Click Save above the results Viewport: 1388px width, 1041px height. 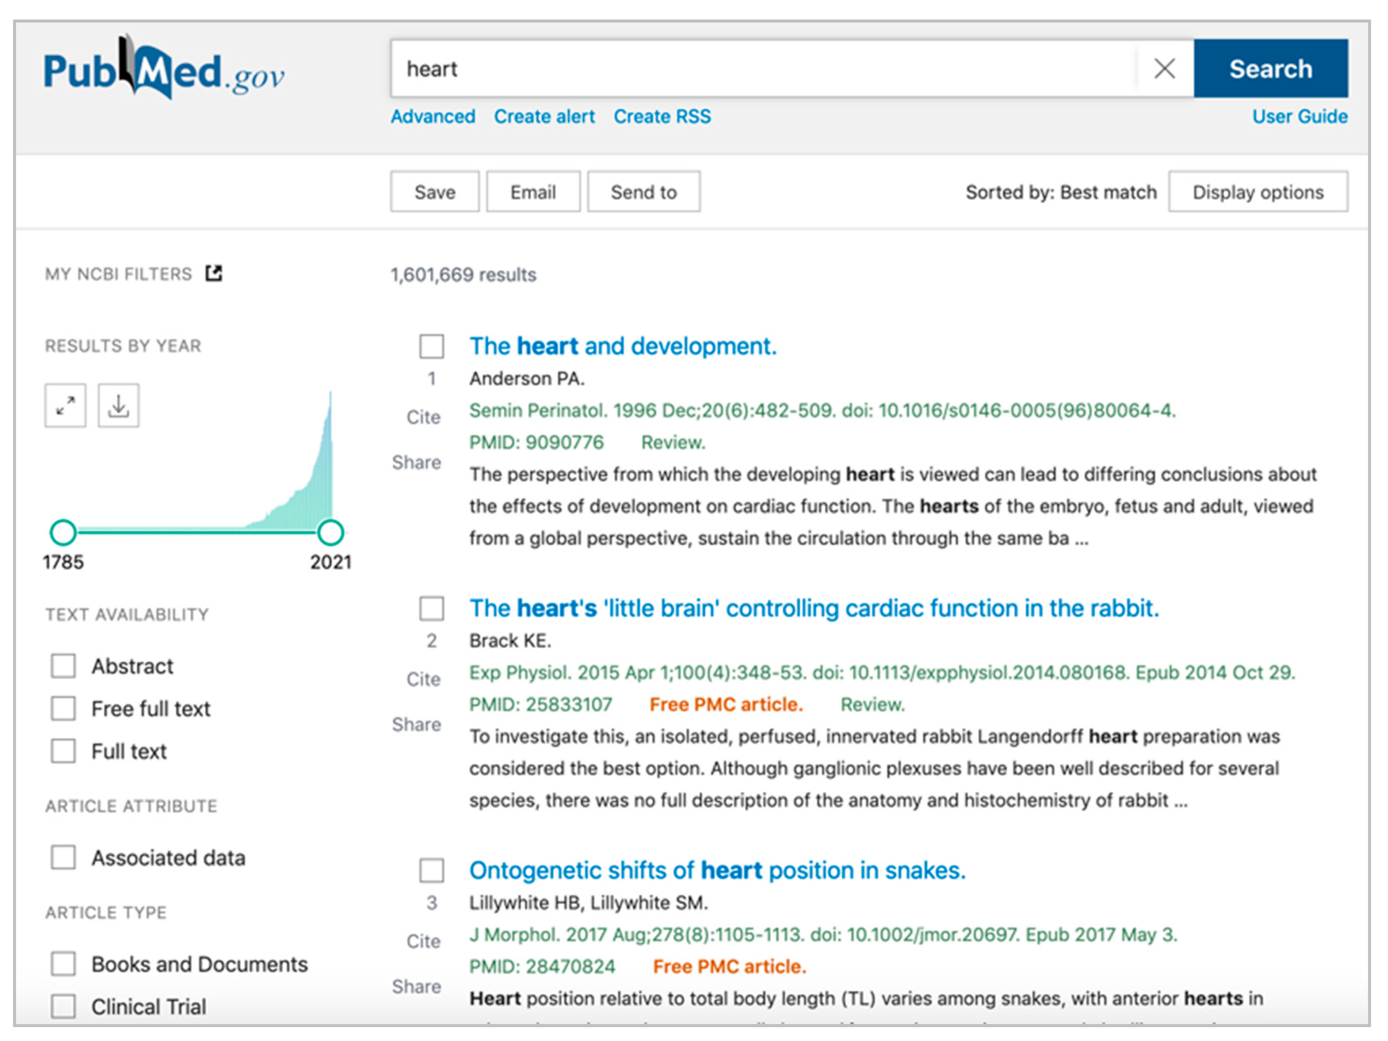click(x=434, y=192)
